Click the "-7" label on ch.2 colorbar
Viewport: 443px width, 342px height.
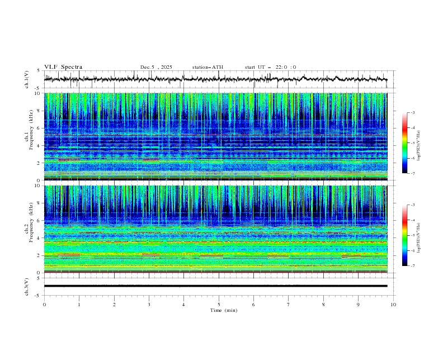click(413, 266)
